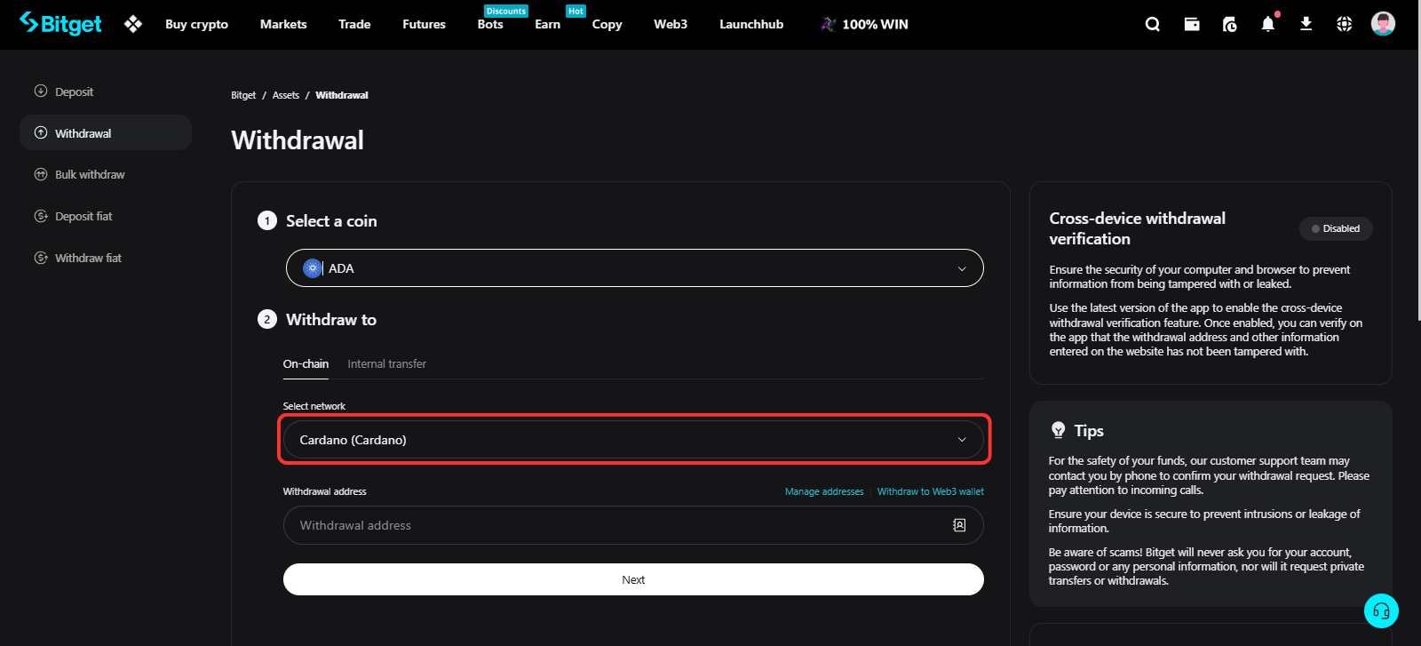This screenshot has height=646, width=1421.
Task: Click the Deposit sidebar icon
Action: (x=41, y=92)
